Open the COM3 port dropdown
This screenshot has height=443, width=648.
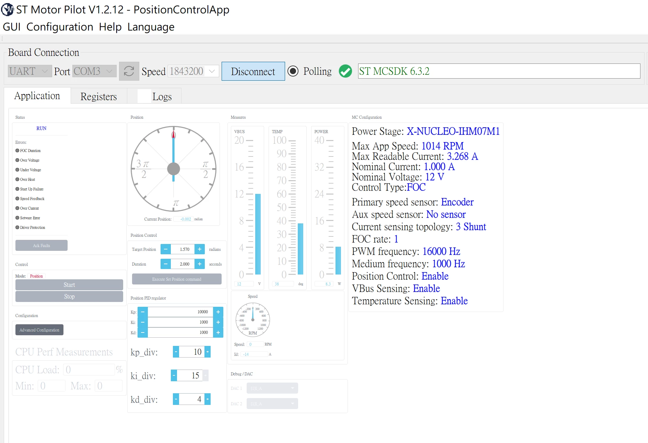[x=94, y=71]
